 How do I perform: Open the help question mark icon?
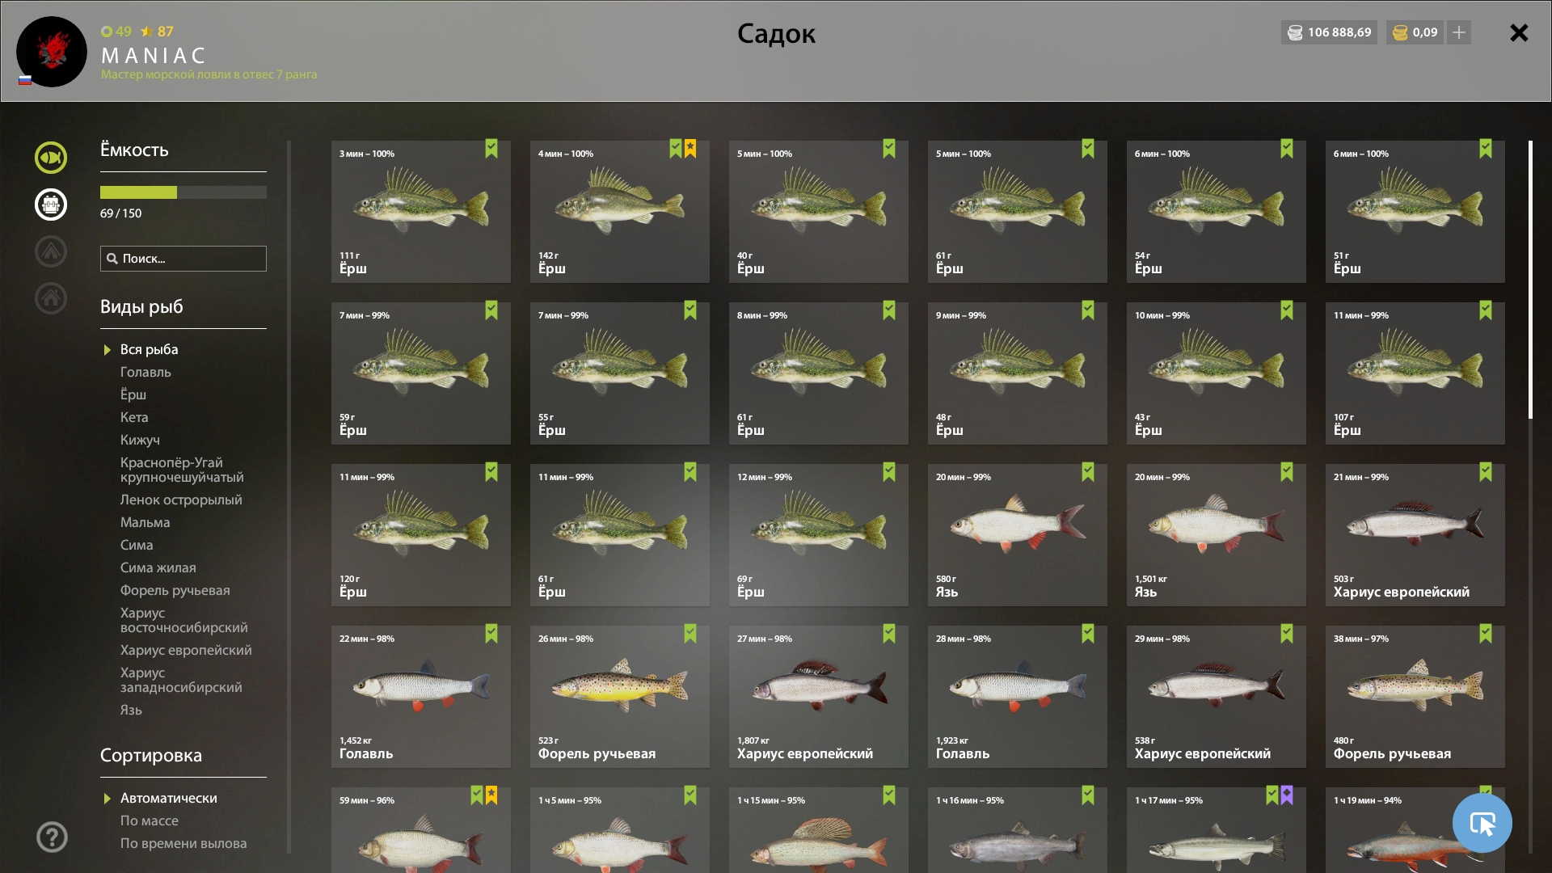coord(52,837)
